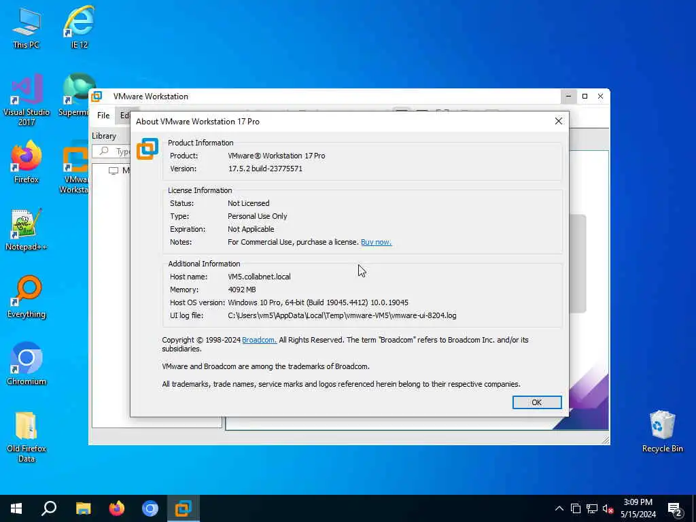Select Visual Studio 2017 desktop shortcut
Viewport: 696px width, 522px height.
27,100
